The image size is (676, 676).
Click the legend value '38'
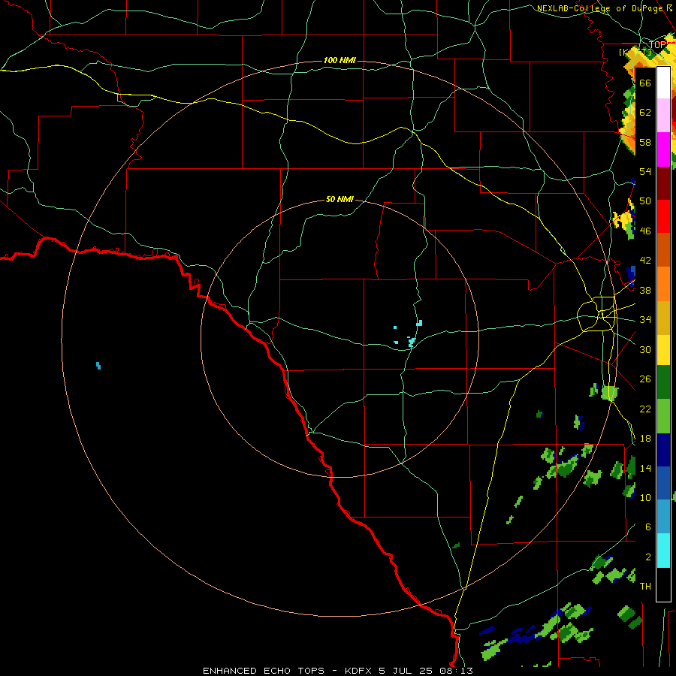(x=645, y=290)
